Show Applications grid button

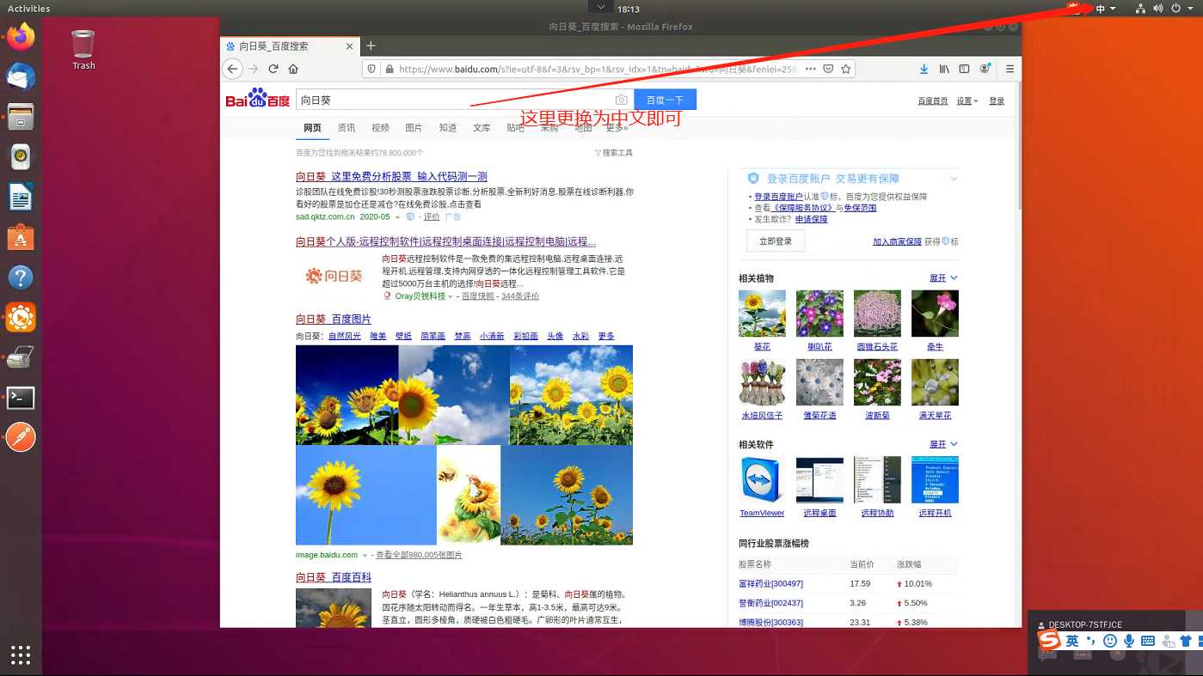pos(21,655)
